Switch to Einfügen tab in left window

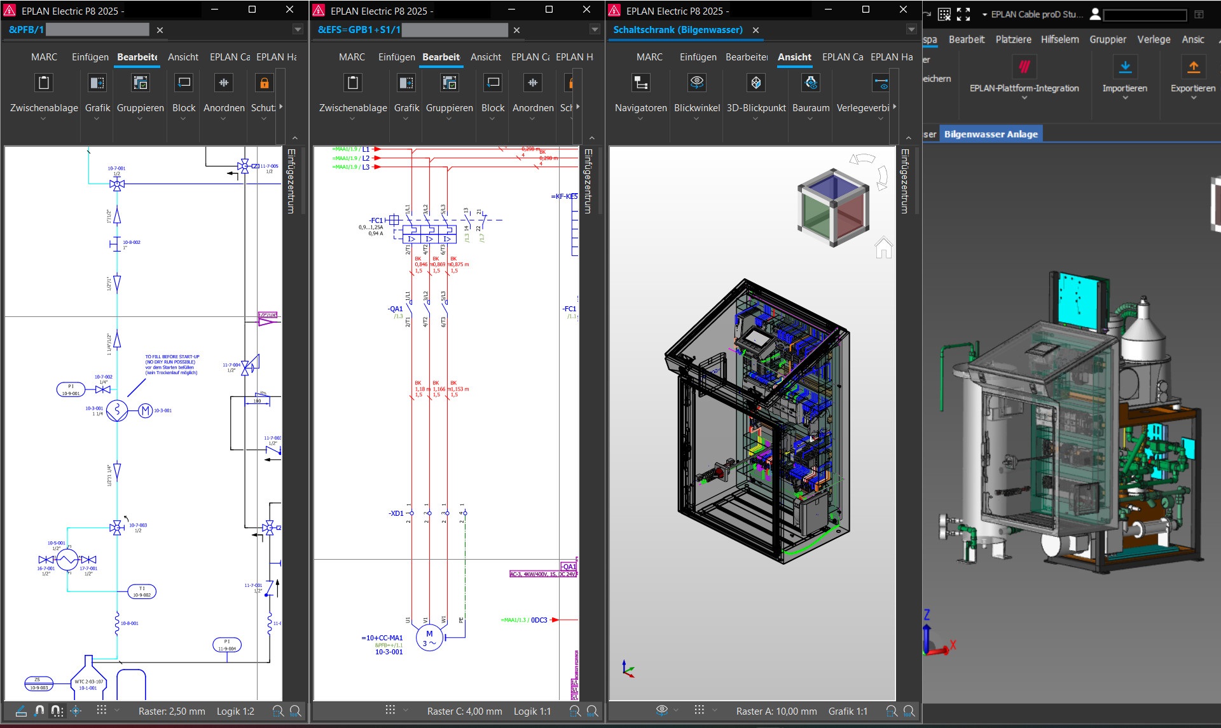pos(90,57)
